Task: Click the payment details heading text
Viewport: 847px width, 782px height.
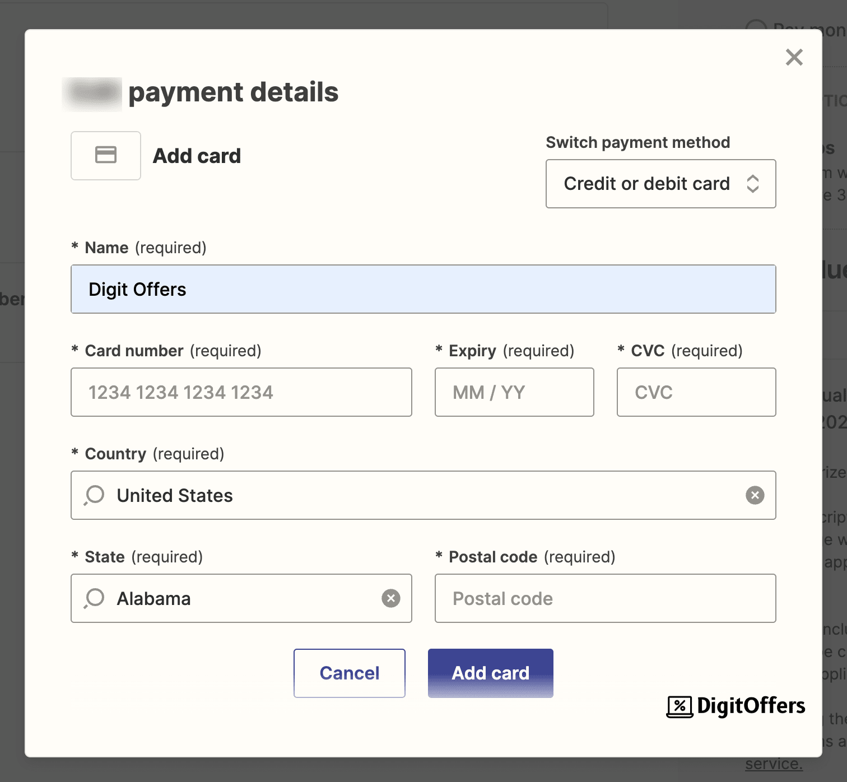Action: click(x=233, y=92)
